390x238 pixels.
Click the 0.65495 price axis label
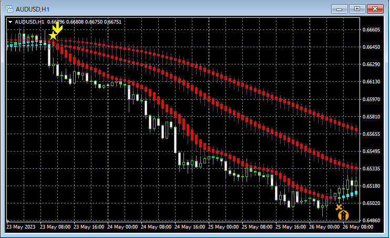372,152
